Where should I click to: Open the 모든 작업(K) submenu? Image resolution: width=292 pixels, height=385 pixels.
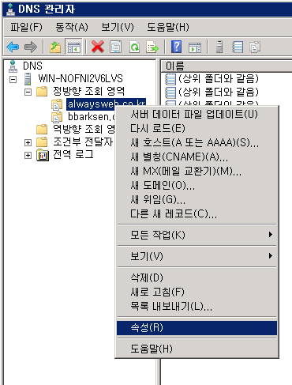tap(197, 235)
